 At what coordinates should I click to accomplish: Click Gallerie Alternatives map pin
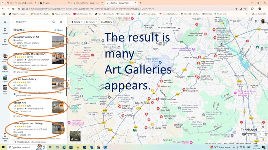click(x=157, y=99)
